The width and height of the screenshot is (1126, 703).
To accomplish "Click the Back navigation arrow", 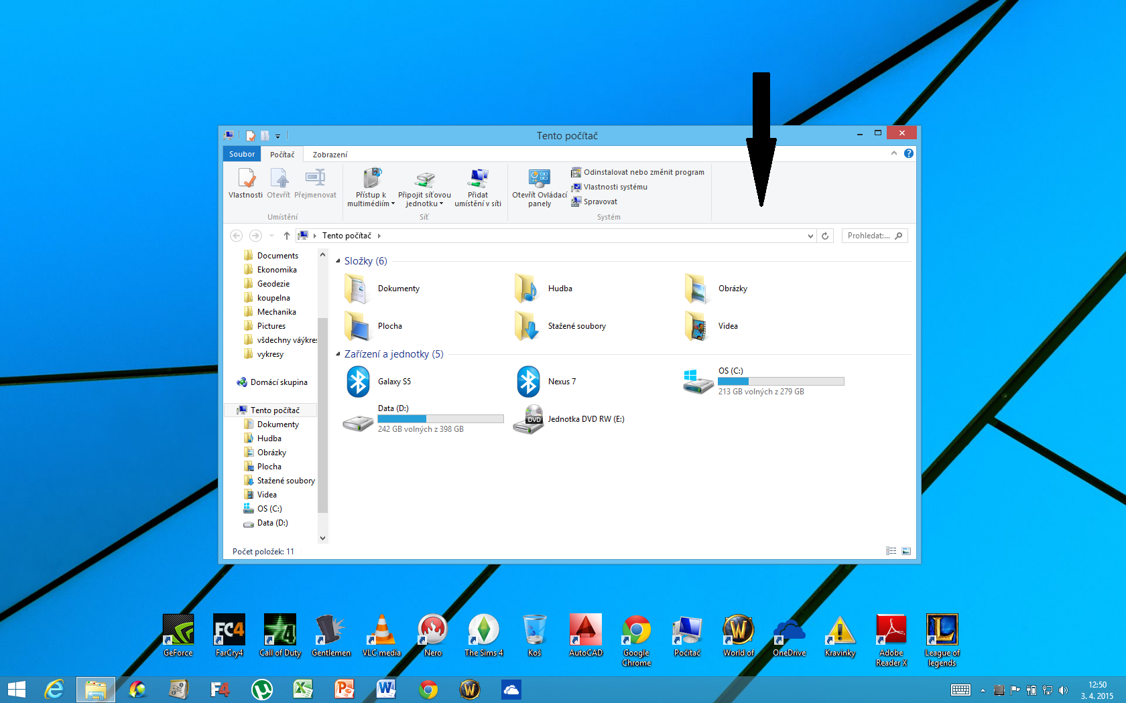I will pyautogui.click(x=236, y=236).
